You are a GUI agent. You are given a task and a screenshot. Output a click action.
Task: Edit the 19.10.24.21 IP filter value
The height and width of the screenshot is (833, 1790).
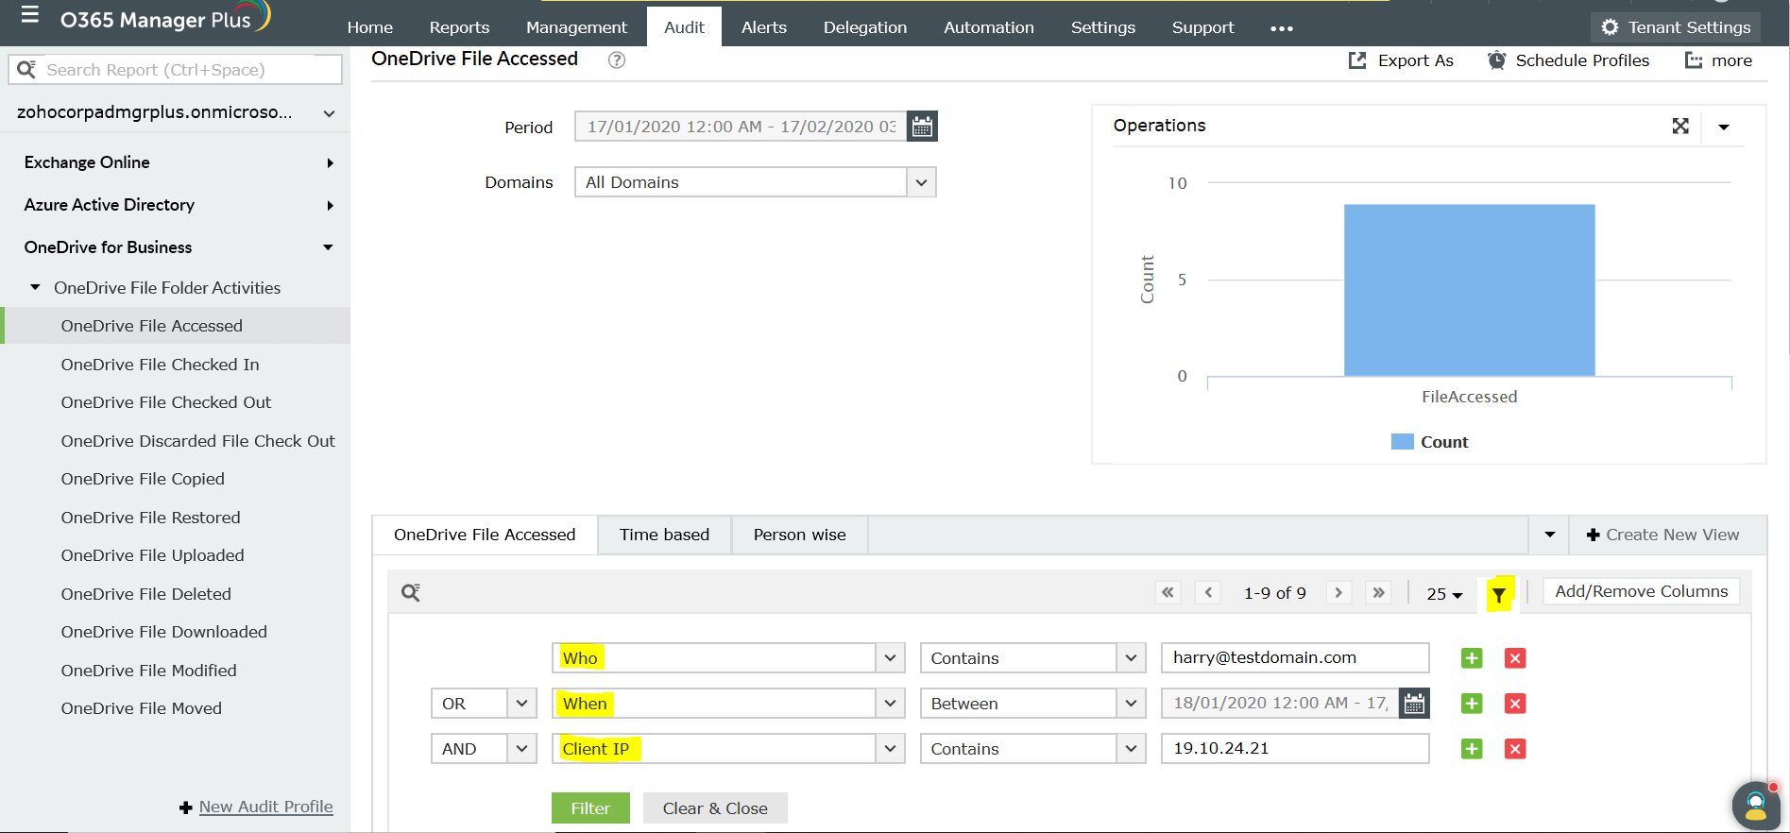[x=1295, y=748]
